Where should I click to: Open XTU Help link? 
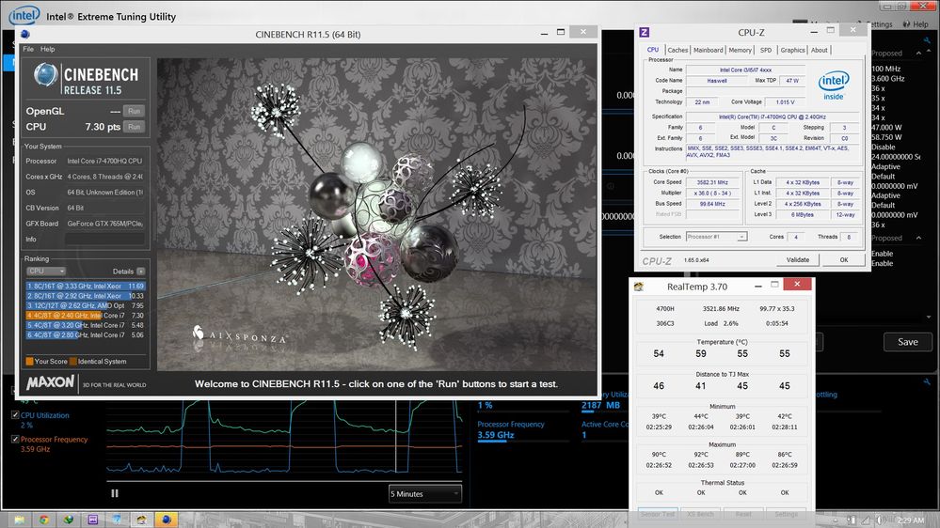point(920,23)
